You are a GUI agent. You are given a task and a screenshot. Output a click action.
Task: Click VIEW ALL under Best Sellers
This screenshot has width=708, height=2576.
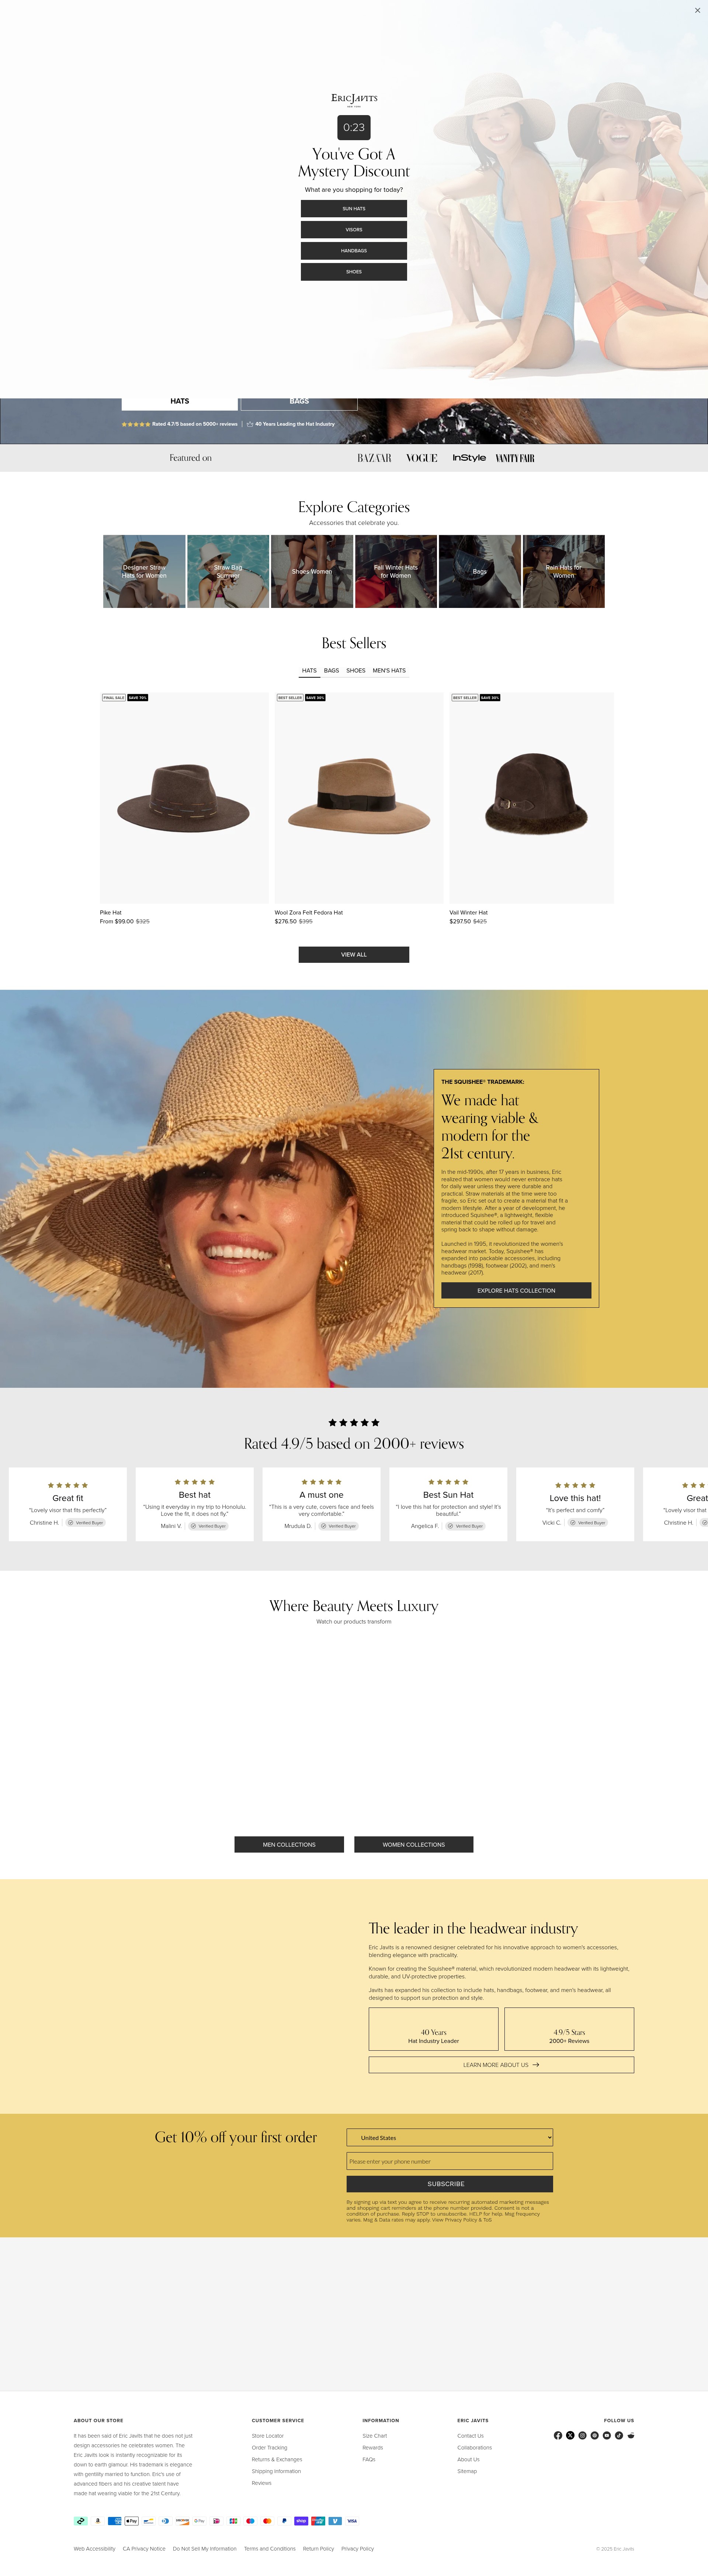pos(354,955)
